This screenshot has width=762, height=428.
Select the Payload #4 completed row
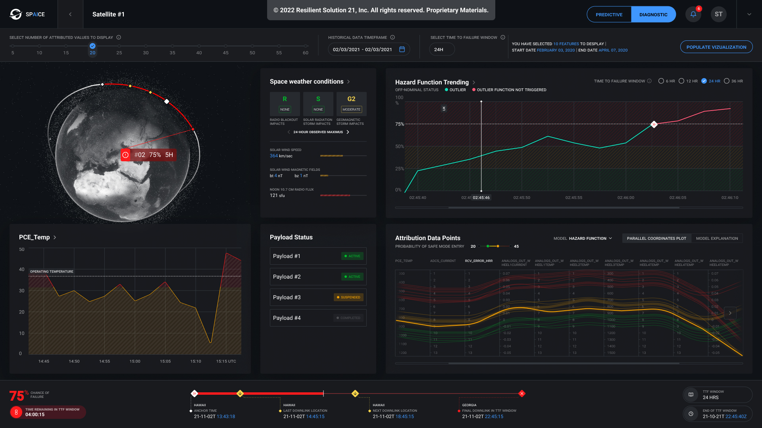click(x=318, y=318)
